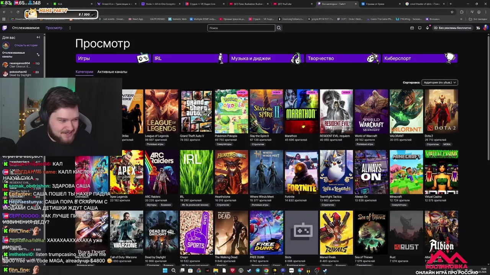Click Симуляторы tag under Pokémon Pokopia

coord(224,144)
